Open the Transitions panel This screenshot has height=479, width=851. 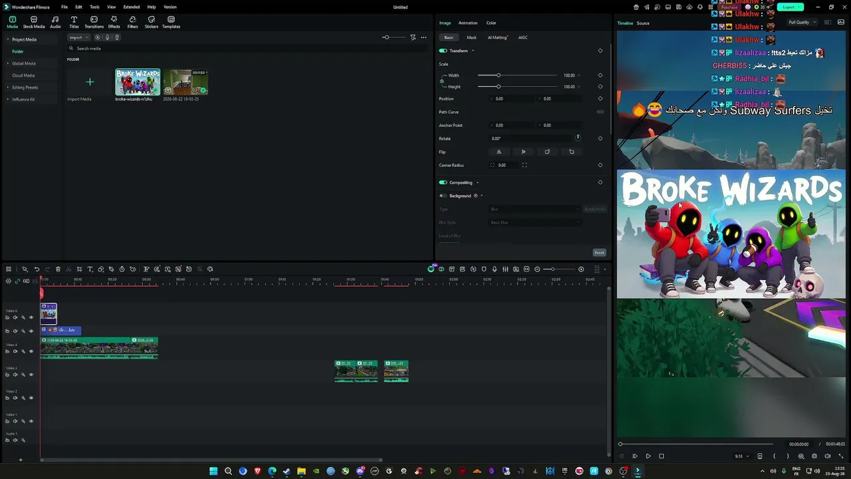pos(94,23)
